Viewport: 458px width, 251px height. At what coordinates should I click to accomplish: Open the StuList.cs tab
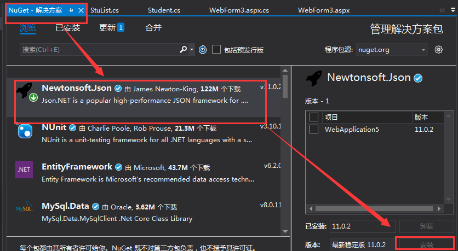pyautogui.click(x=105, y=10)
